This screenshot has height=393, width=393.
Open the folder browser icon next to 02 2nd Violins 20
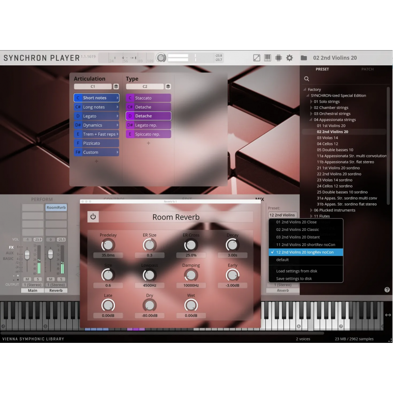(x=303, y=57)
